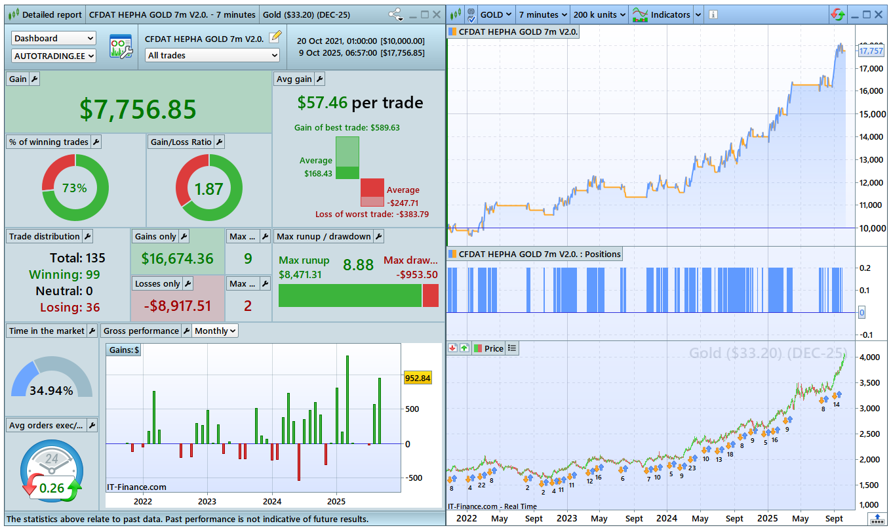Open the chart info icon in toolbar

(713, 14)
